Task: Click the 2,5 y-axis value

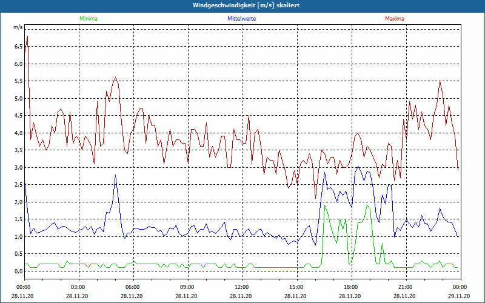Action: (18, 185)
